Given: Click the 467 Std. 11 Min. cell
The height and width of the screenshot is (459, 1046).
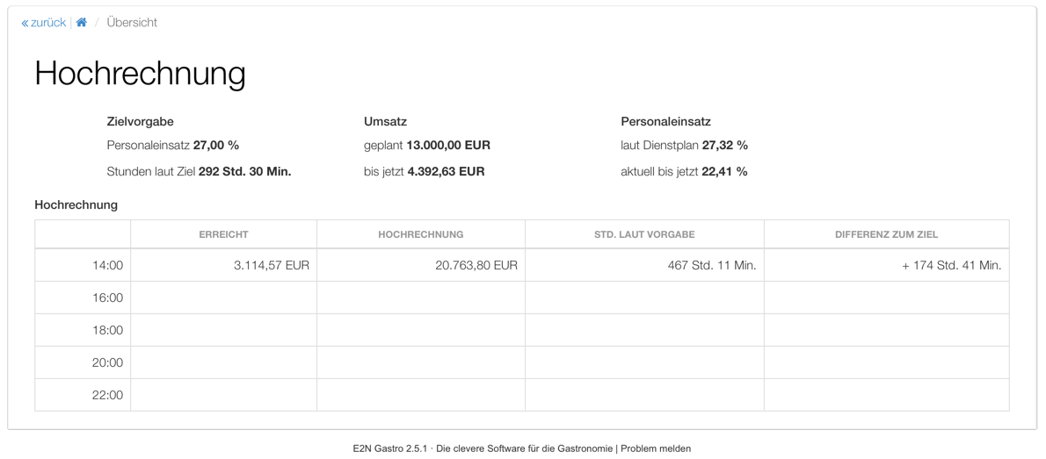Looking at the screenshot, I should coord(644,265).
